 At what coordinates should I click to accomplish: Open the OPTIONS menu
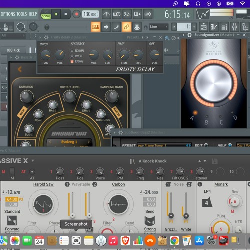8,14
